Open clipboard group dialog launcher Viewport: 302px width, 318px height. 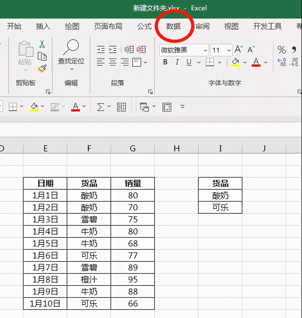click(48, 92)
